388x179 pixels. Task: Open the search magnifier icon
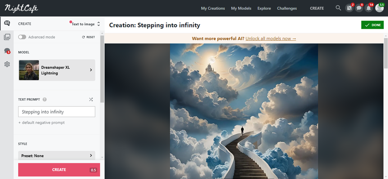tap(338, 8)
